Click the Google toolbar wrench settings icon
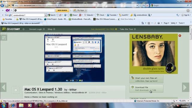This screenshot has height=108, width=192. (178, 15)
